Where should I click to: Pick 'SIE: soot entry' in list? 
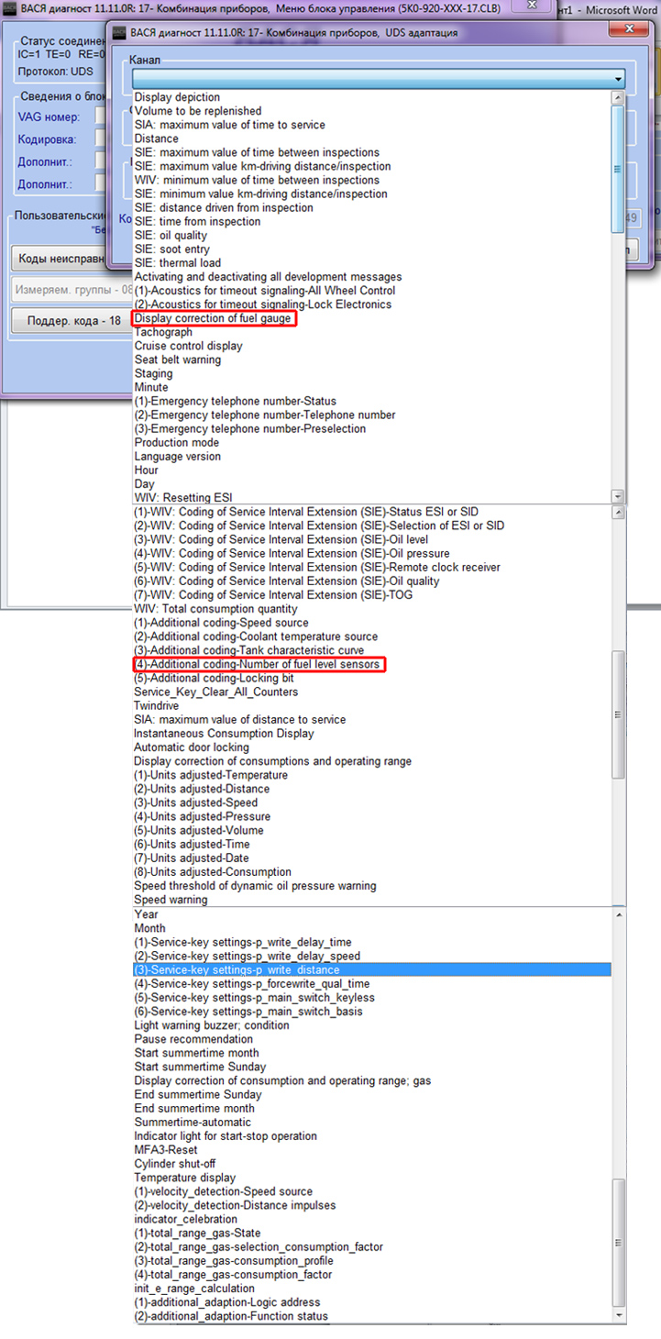[x=171, y=249]
